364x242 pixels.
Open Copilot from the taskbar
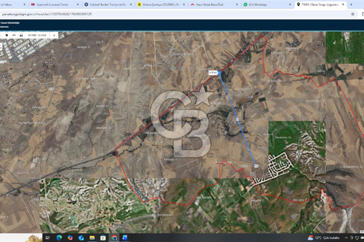(x=70, y=238)
